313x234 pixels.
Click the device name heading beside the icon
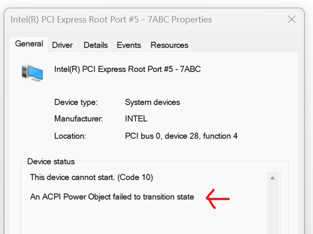point(127,69)
